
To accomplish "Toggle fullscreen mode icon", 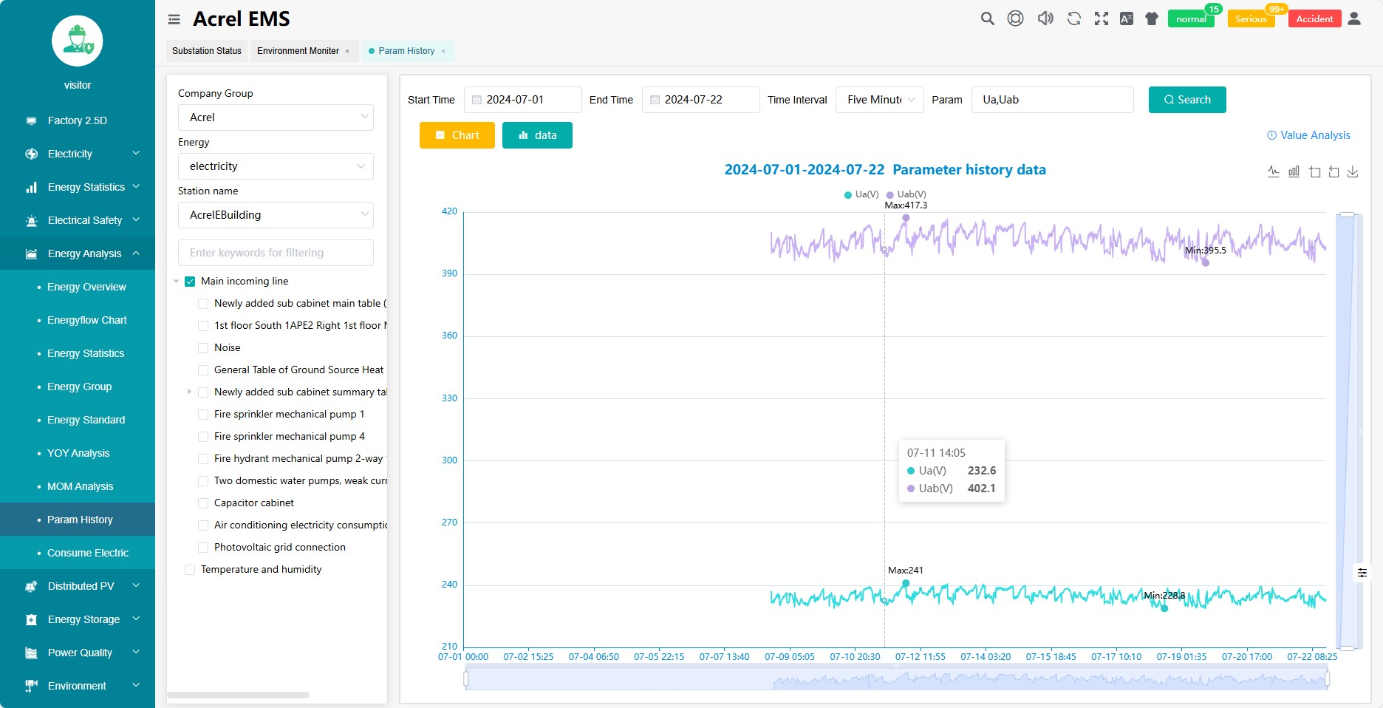I will (1102, 19).
